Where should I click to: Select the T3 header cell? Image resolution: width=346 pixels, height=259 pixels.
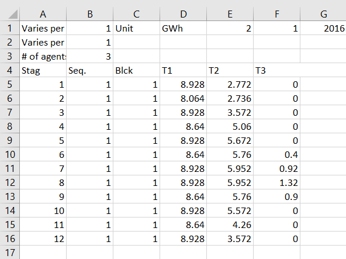point(276,70)
